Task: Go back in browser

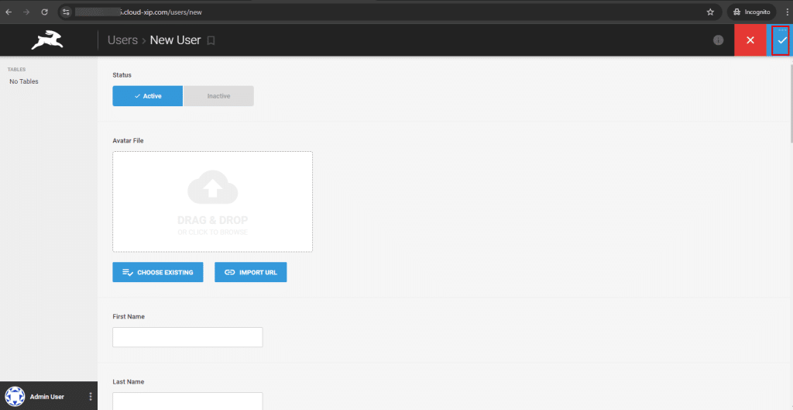Action: 9,12
